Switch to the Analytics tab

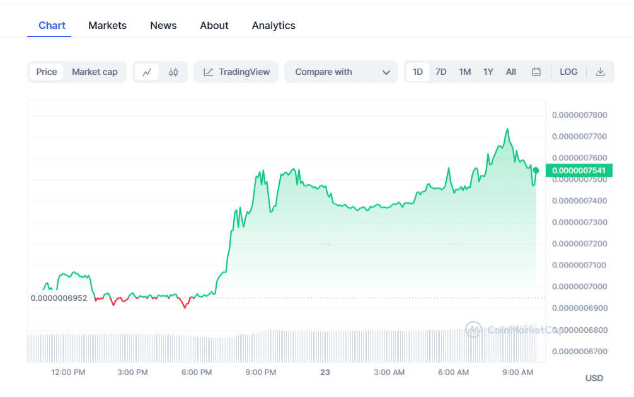coord(274,25)
